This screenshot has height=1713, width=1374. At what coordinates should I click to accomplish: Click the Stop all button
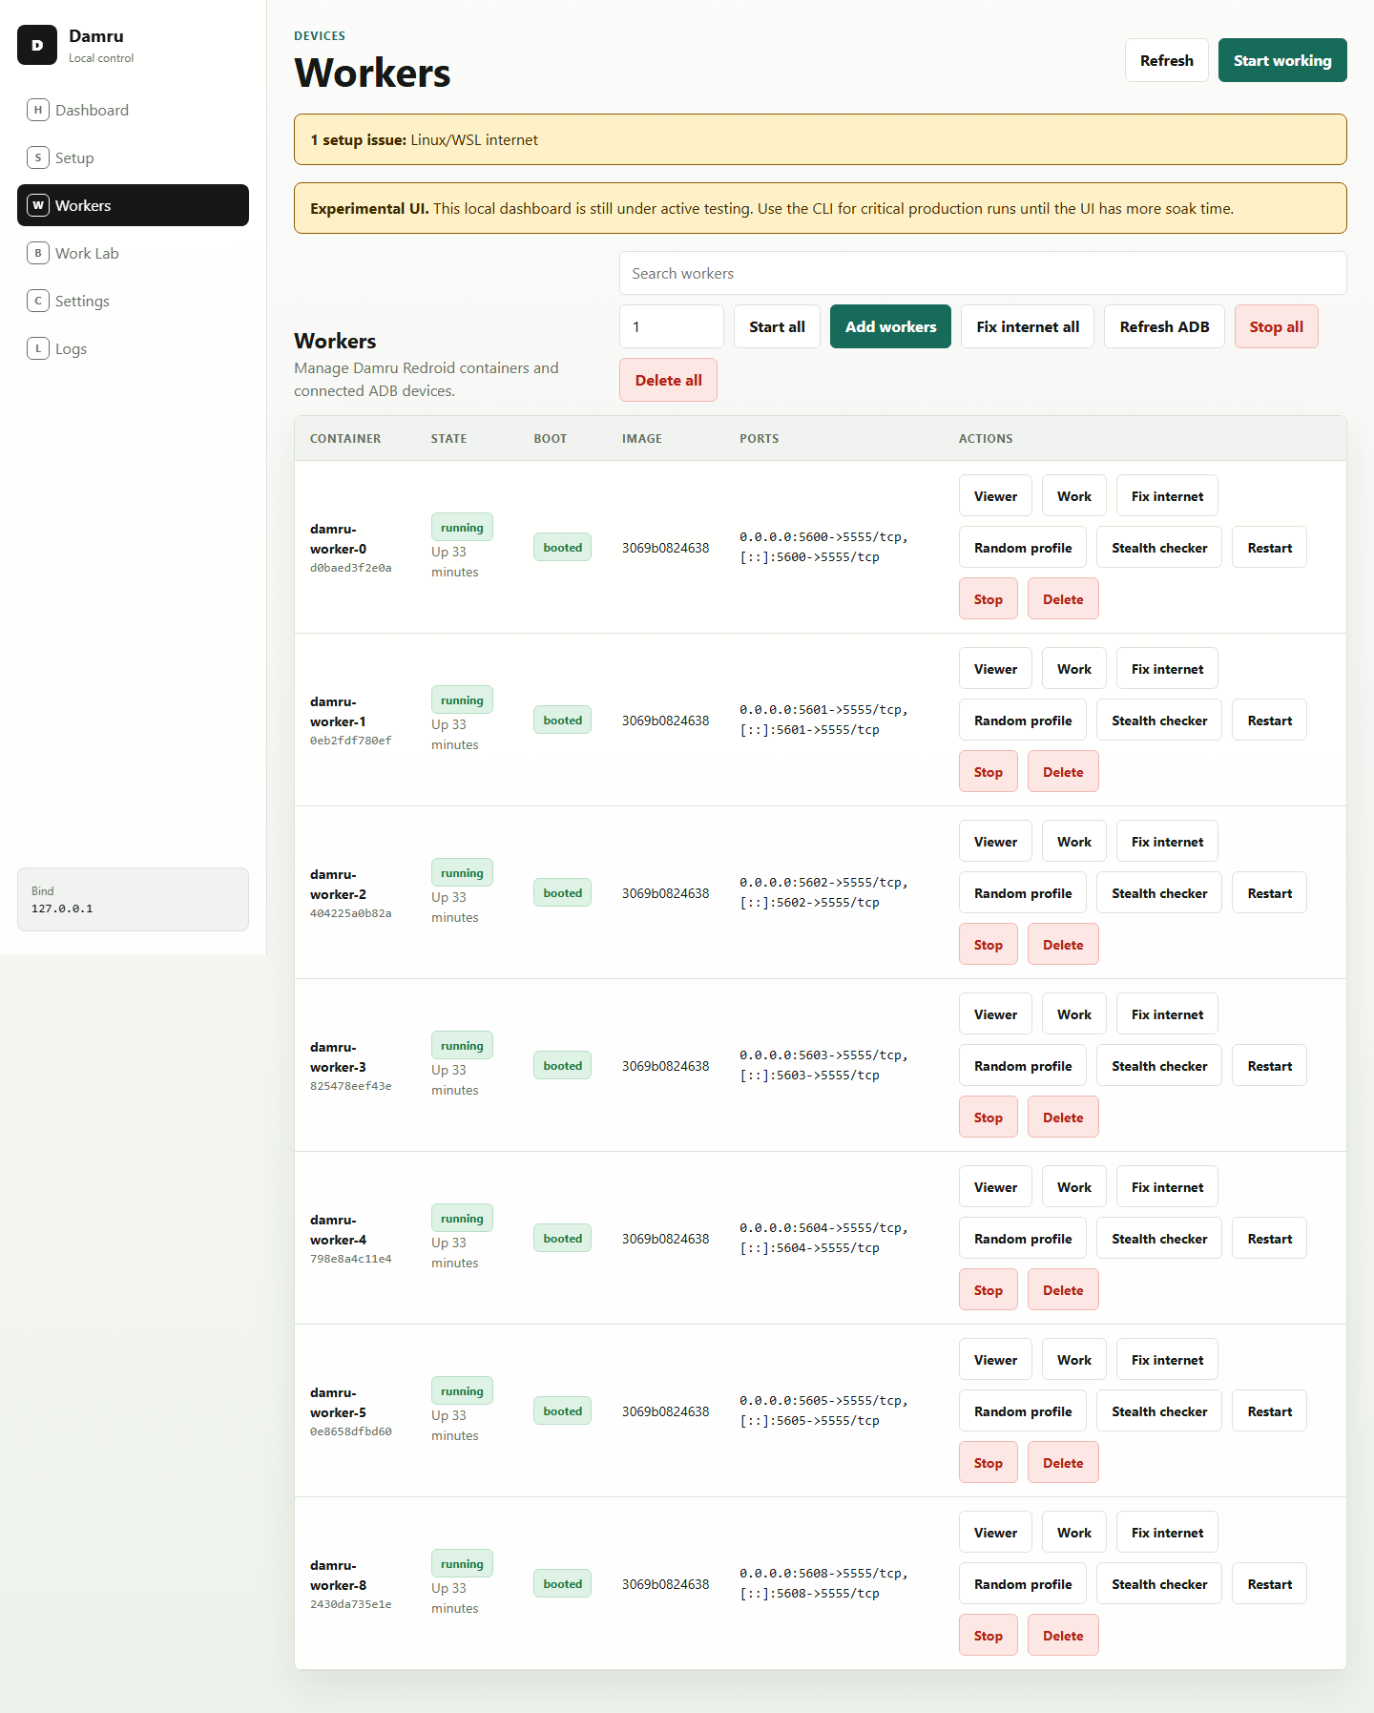(1276, 326)
